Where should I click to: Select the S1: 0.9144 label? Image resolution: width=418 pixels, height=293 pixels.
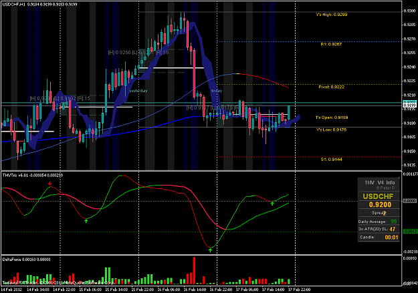tap(331, 160)
